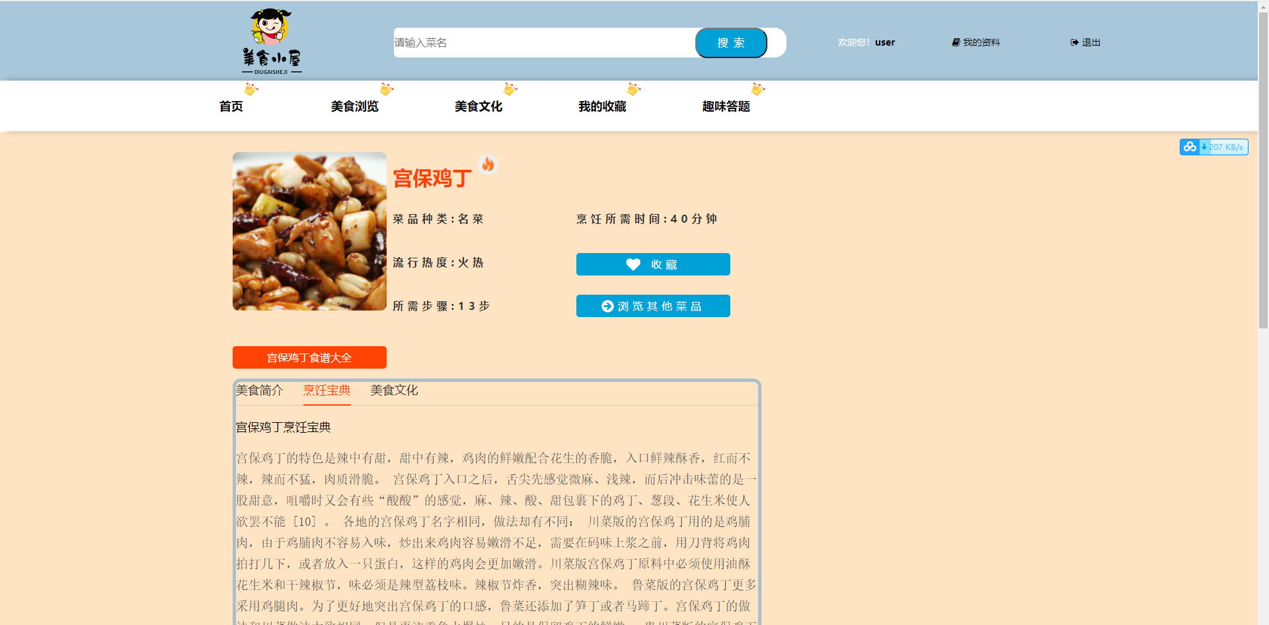The height and width of the screenshot is (625, 1269).
Task: Click the crown icon above 趣味答题
Action: click(x=756, y=89)
